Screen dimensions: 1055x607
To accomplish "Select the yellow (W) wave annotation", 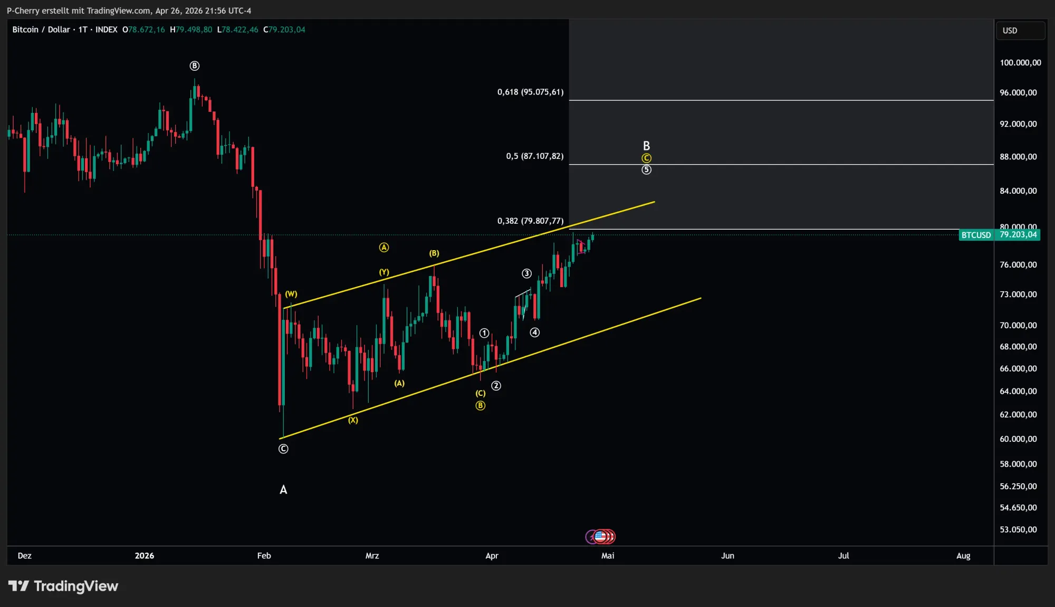I will coord(291,293).
